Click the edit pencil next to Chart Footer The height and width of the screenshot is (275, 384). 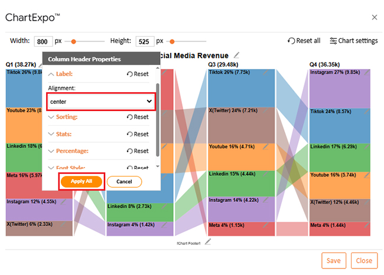pyautogui.click(x=207, y=242)
